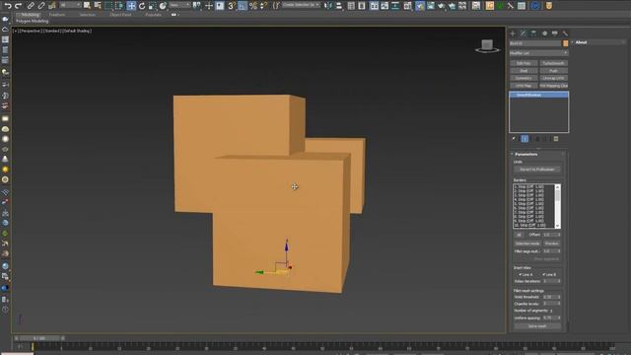Expand Polygon Modeling ribbon panel
631x355 pixels.
(33, 21)
